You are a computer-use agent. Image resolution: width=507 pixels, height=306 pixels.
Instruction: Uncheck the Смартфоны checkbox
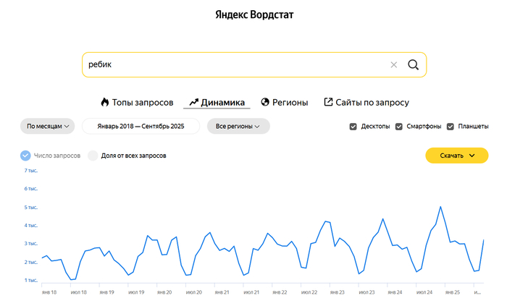tap(398, 127)
